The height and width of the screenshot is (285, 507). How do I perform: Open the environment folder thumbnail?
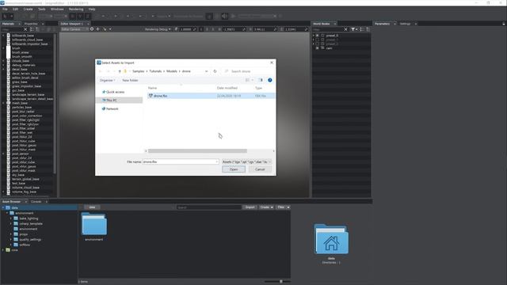pos(94,226)
